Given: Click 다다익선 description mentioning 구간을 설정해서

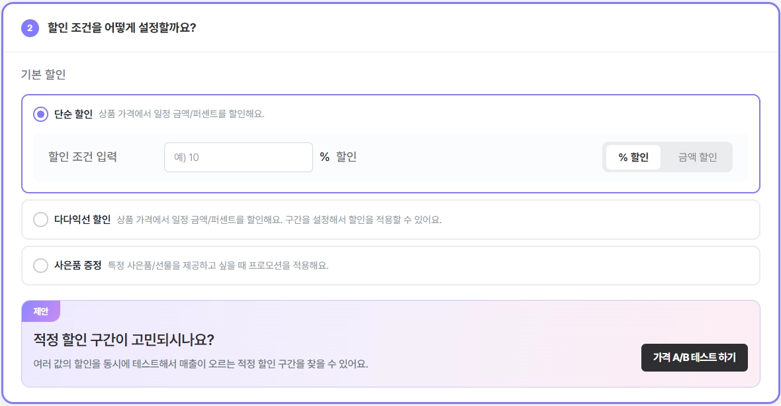Looking at the screenshot, I should click(279, 220).
